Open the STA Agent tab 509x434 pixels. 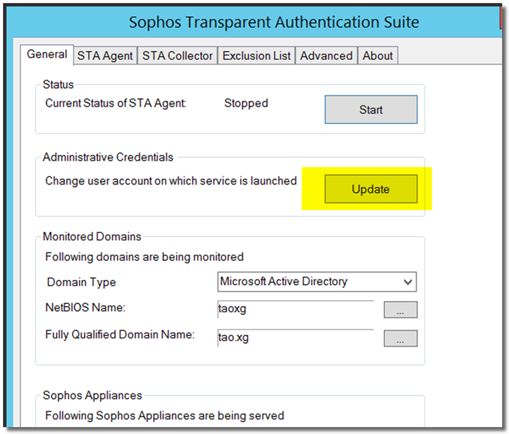click(105, 56)
